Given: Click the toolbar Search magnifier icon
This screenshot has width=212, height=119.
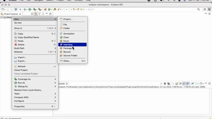Looking at the screenshot, I should (198, 9).
